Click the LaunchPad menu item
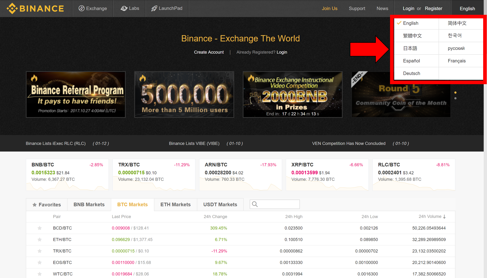The width and height of the screenshot is (487, 278). pyautogui.click(x=167, y=8)
